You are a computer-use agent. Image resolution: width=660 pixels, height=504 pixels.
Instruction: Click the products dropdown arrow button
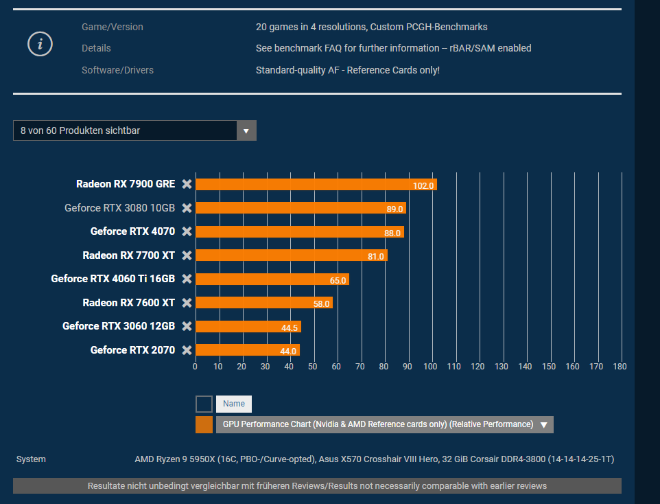tap(246, 130)
